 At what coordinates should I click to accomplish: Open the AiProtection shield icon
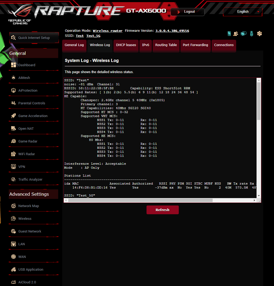[x=13, y=91]
